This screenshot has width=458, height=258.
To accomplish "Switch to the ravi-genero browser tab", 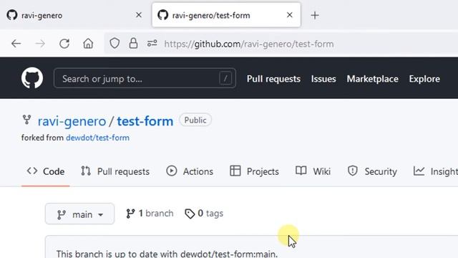I will tap(74, 15).
